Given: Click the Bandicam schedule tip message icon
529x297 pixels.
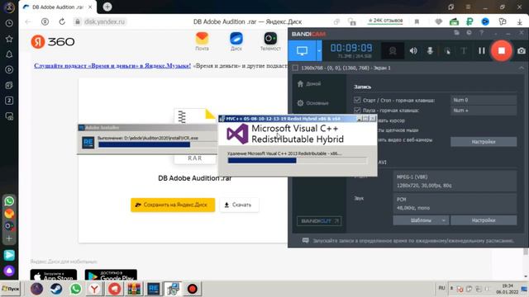Looking at the screenshot, I should coord(305,240).
